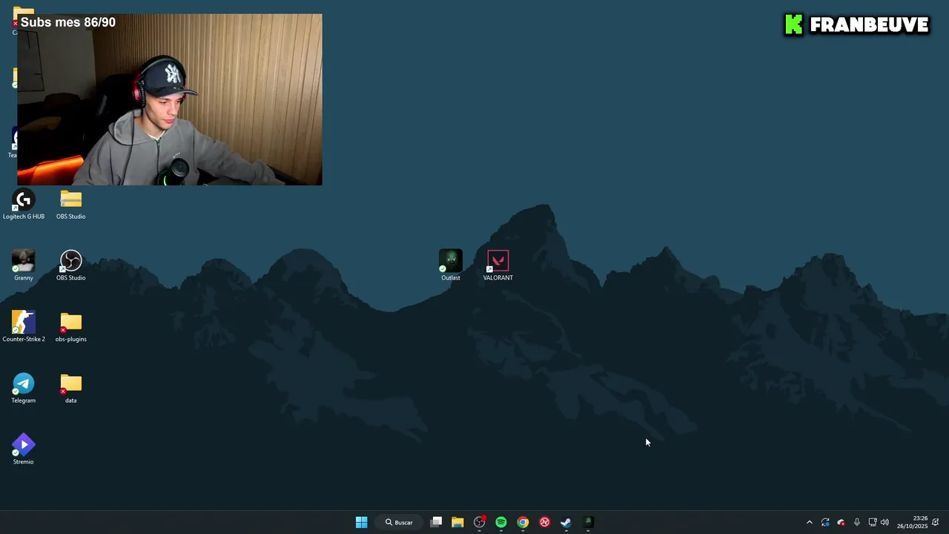
Task: Select the VALORANT shortcut icon
Action: tap(498, 266)
